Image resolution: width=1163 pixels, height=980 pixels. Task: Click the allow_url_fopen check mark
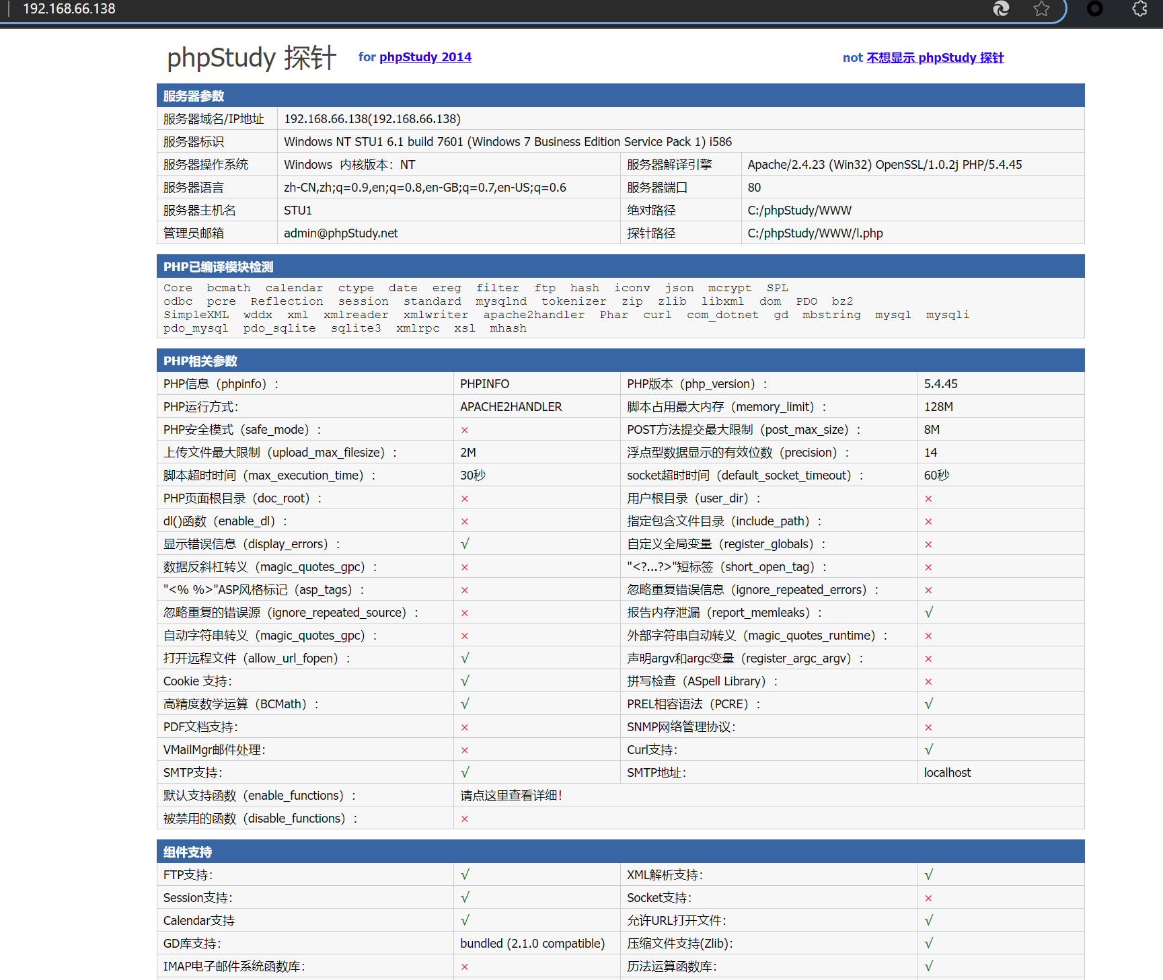(465, 658)
